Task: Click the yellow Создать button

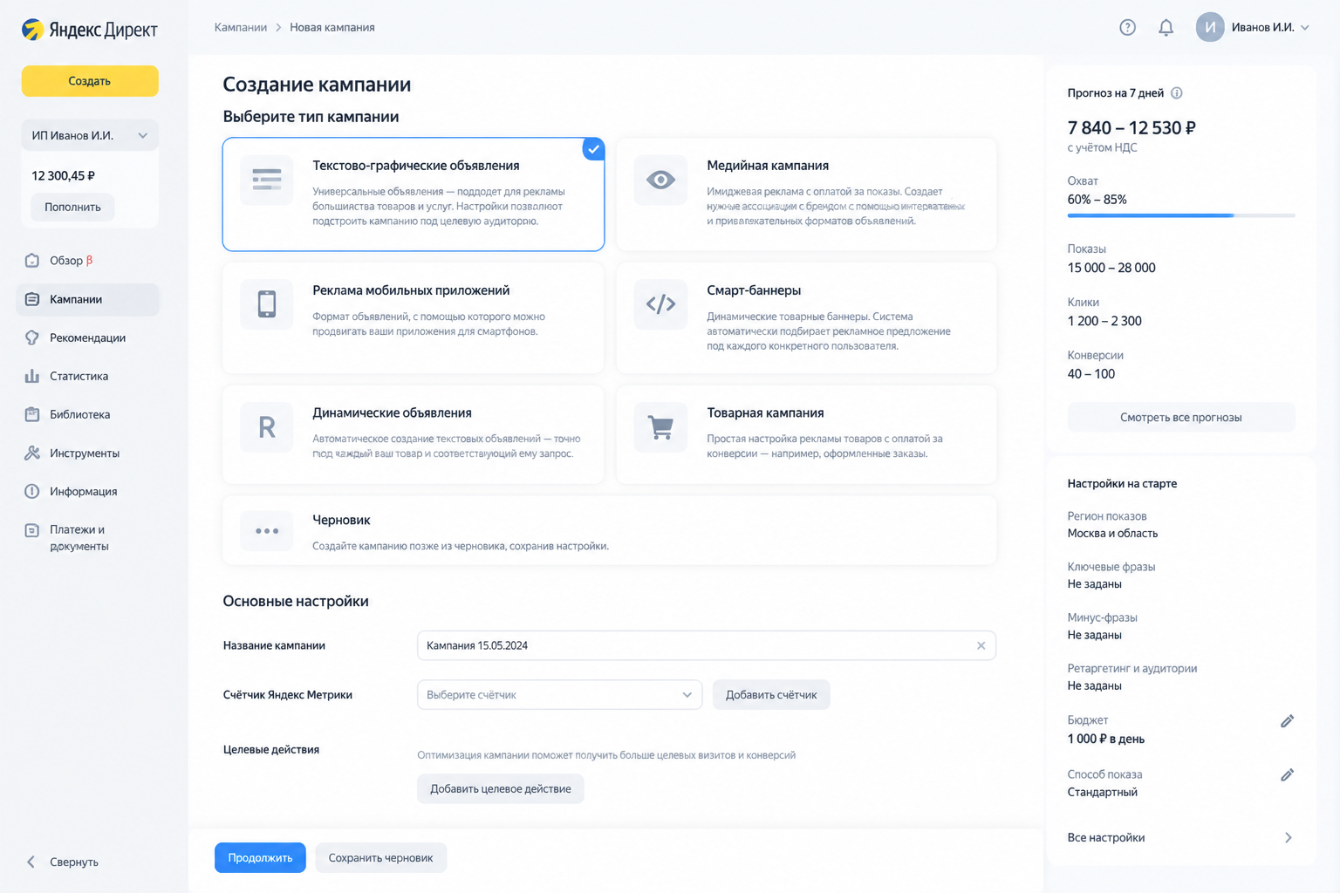Action: (x=90, y=81)
